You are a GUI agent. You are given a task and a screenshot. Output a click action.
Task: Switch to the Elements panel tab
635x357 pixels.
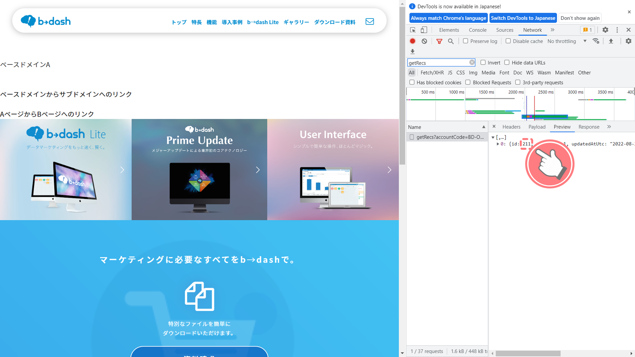click(x=449, y=30)
